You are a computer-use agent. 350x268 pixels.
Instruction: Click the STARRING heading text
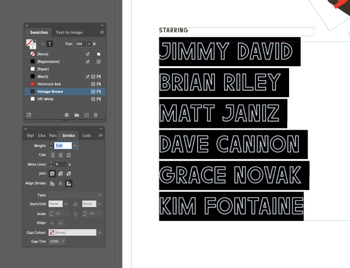pos(174,31)
